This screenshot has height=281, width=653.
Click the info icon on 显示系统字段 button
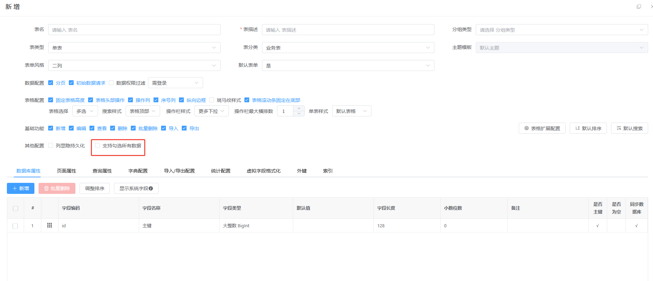(151, 188)
